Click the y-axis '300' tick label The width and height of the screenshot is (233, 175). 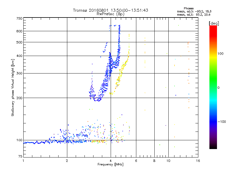19,73
